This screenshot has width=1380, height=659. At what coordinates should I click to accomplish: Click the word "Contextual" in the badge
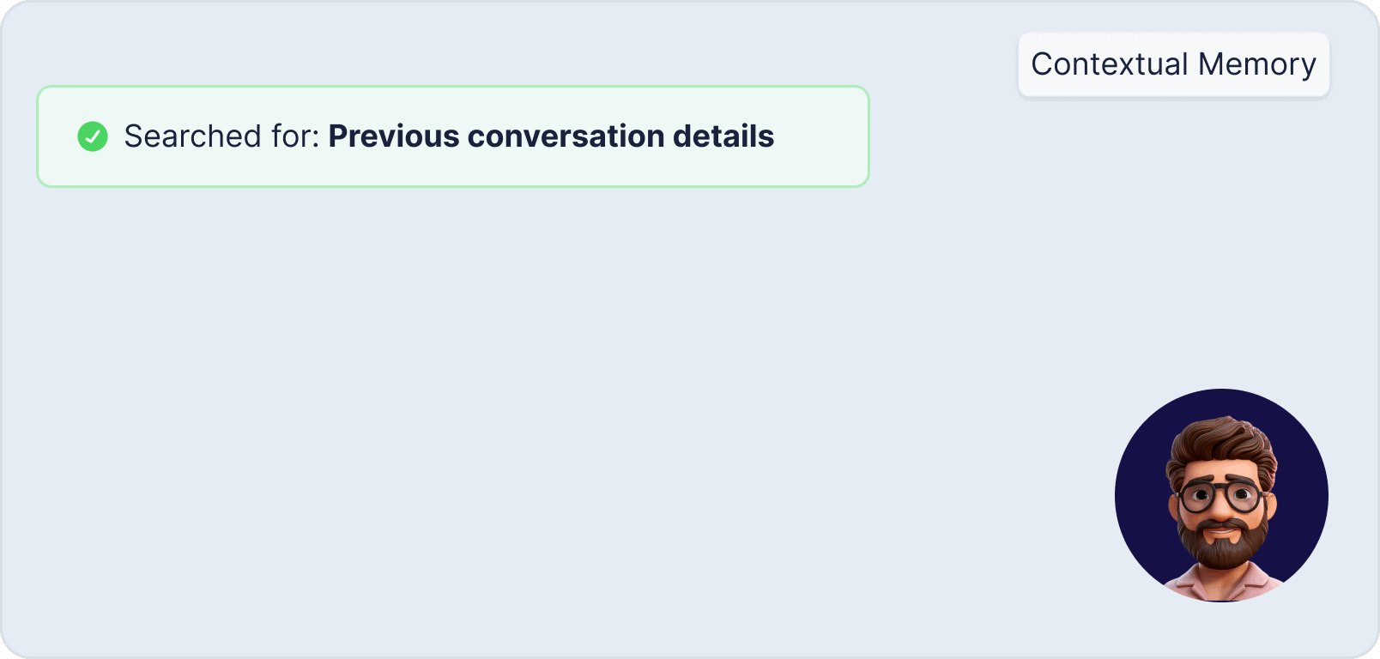pyautogui.click(x=1109, y=65)
